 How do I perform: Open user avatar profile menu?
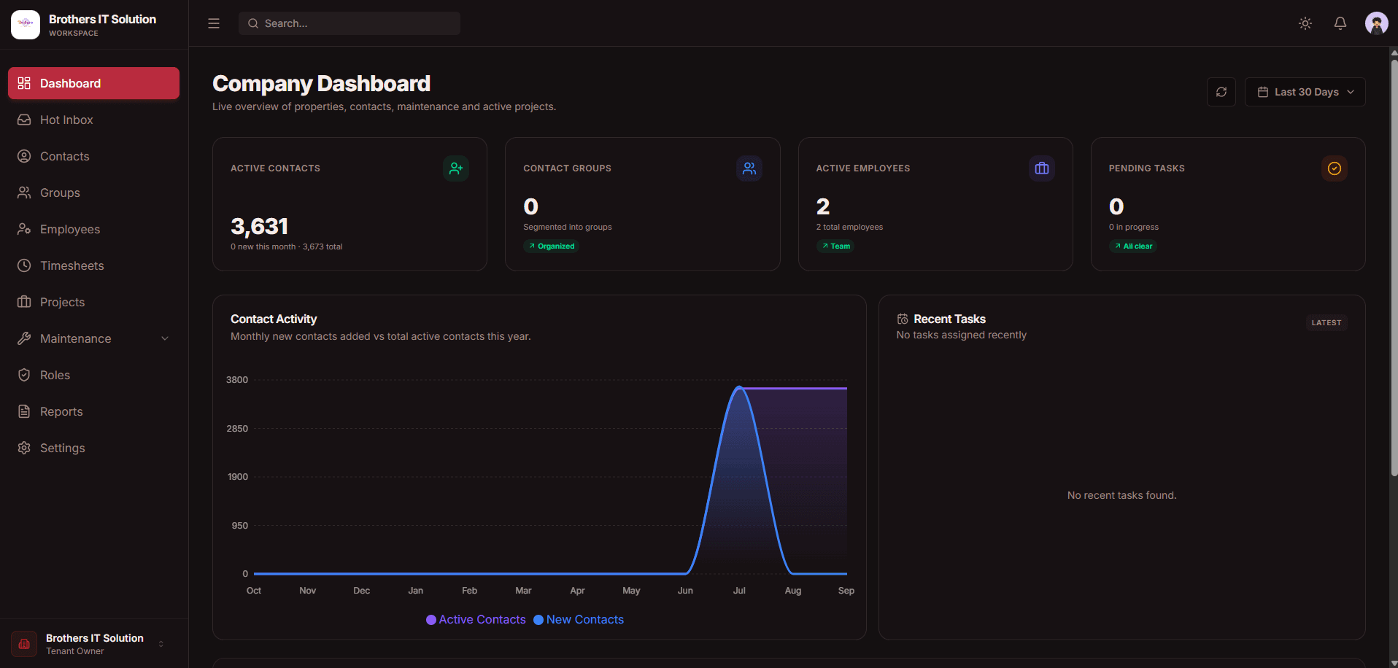point(1377,23)
